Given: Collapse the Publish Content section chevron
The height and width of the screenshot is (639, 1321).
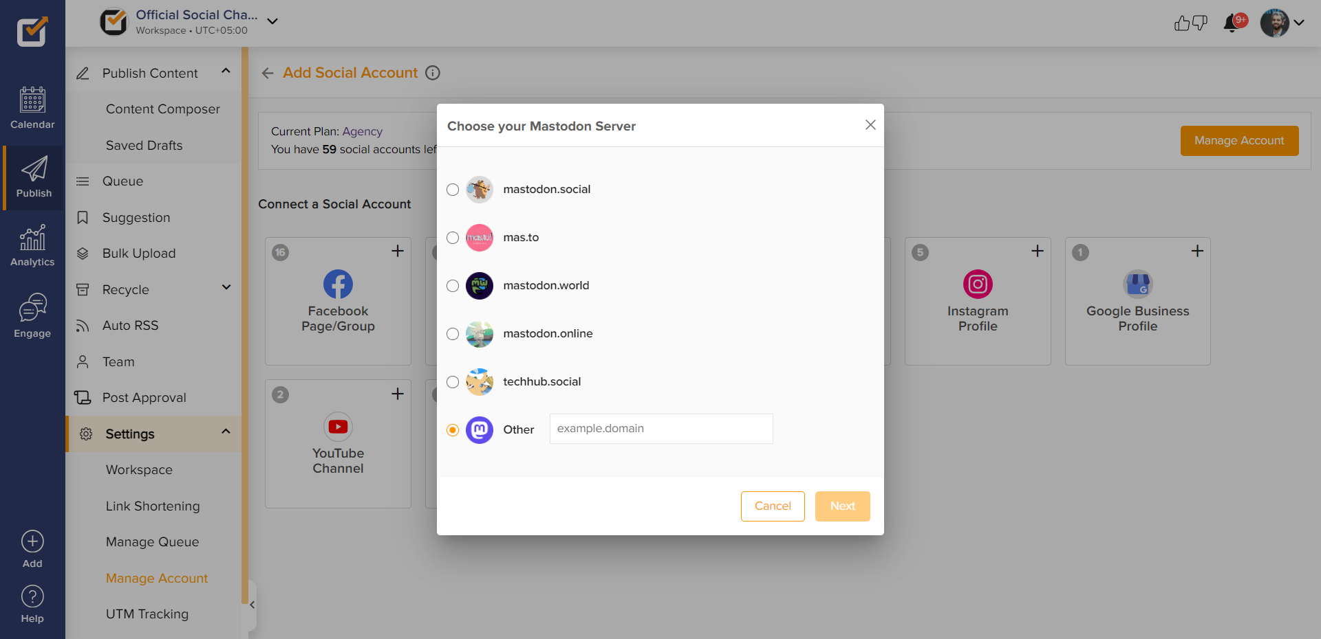Looking at the screenshot, I should pos(226,71).
